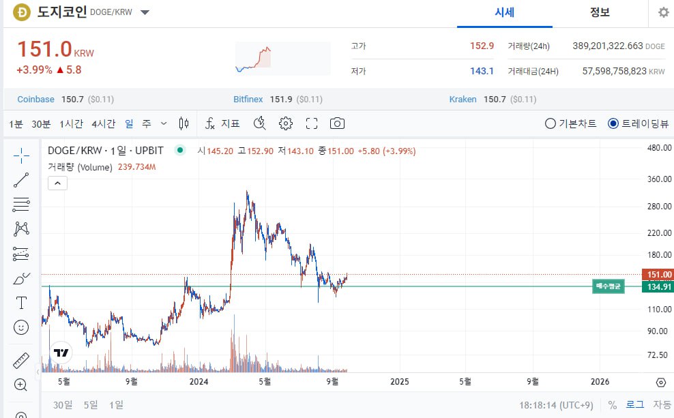Click the 거래량 (Volume) indicator legend

click(x=80, y=167)
